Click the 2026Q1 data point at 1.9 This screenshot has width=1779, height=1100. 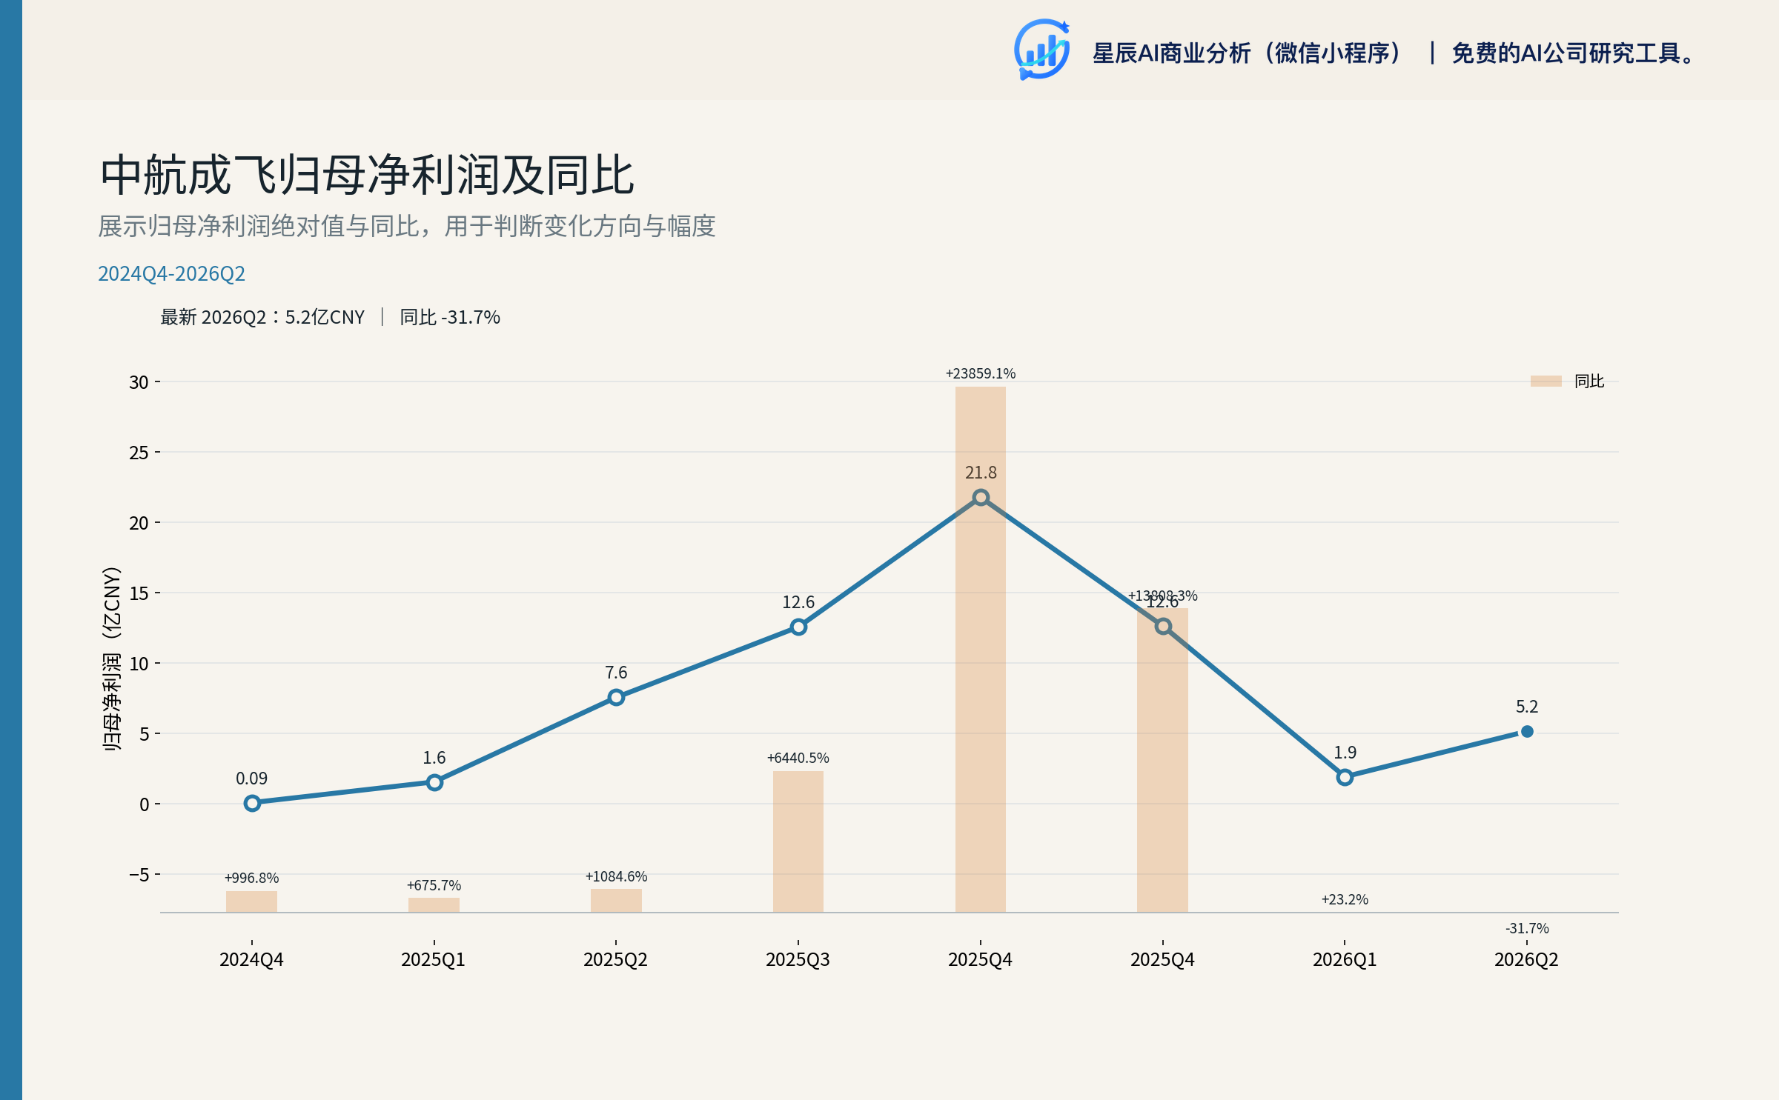(1345, 777)
